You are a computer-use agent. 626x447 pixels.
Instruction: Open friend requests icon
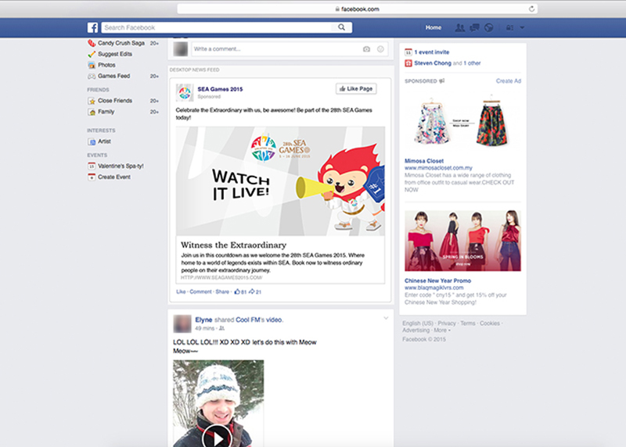[460, 28]
